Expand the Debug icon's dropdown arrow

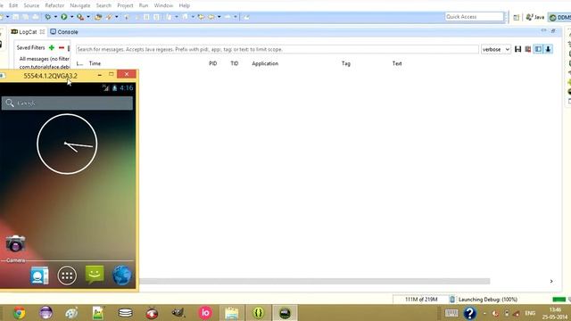[55, 17]
